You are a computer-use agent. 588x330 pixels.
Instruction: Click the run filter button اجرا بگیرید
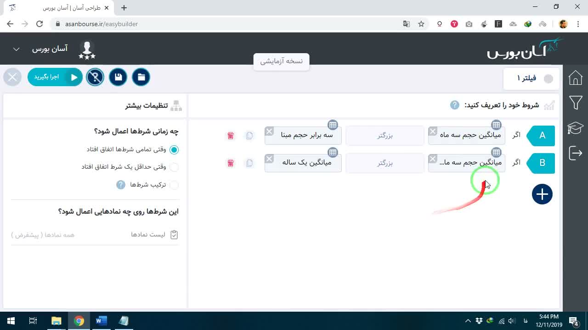55,77
